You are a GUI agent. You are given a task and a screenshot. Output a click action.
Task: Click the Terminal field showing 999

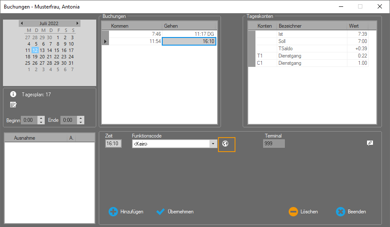pos(273,144)
